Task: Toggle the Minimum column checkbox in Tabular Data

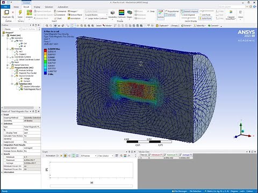Action: [x=150, y=155]
